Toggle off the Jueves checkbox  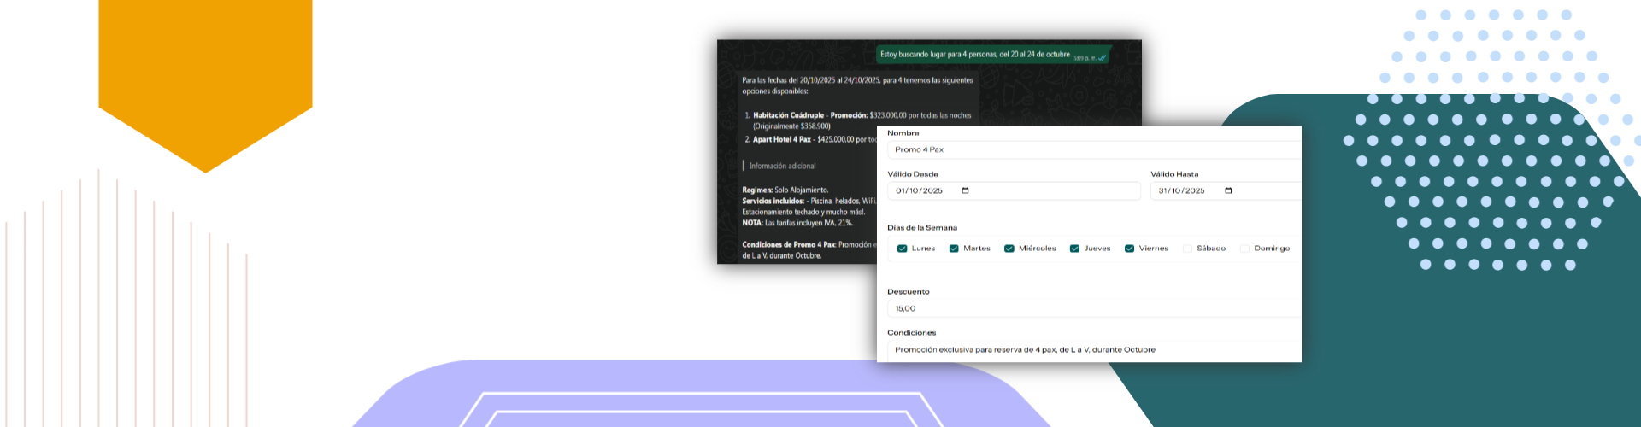[x=1075, y=249]
